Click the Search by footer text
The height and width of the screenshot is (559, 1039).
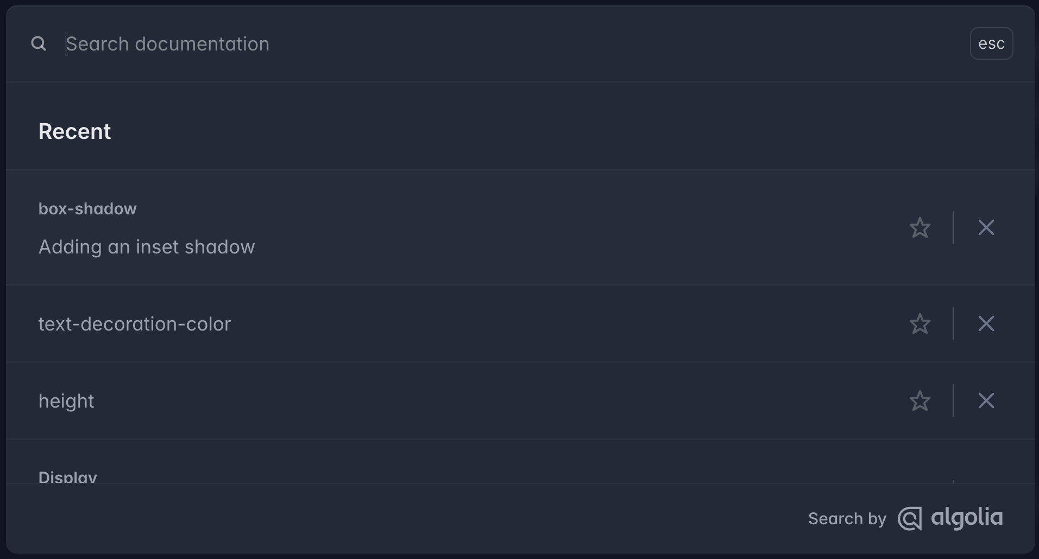(847, 519)
